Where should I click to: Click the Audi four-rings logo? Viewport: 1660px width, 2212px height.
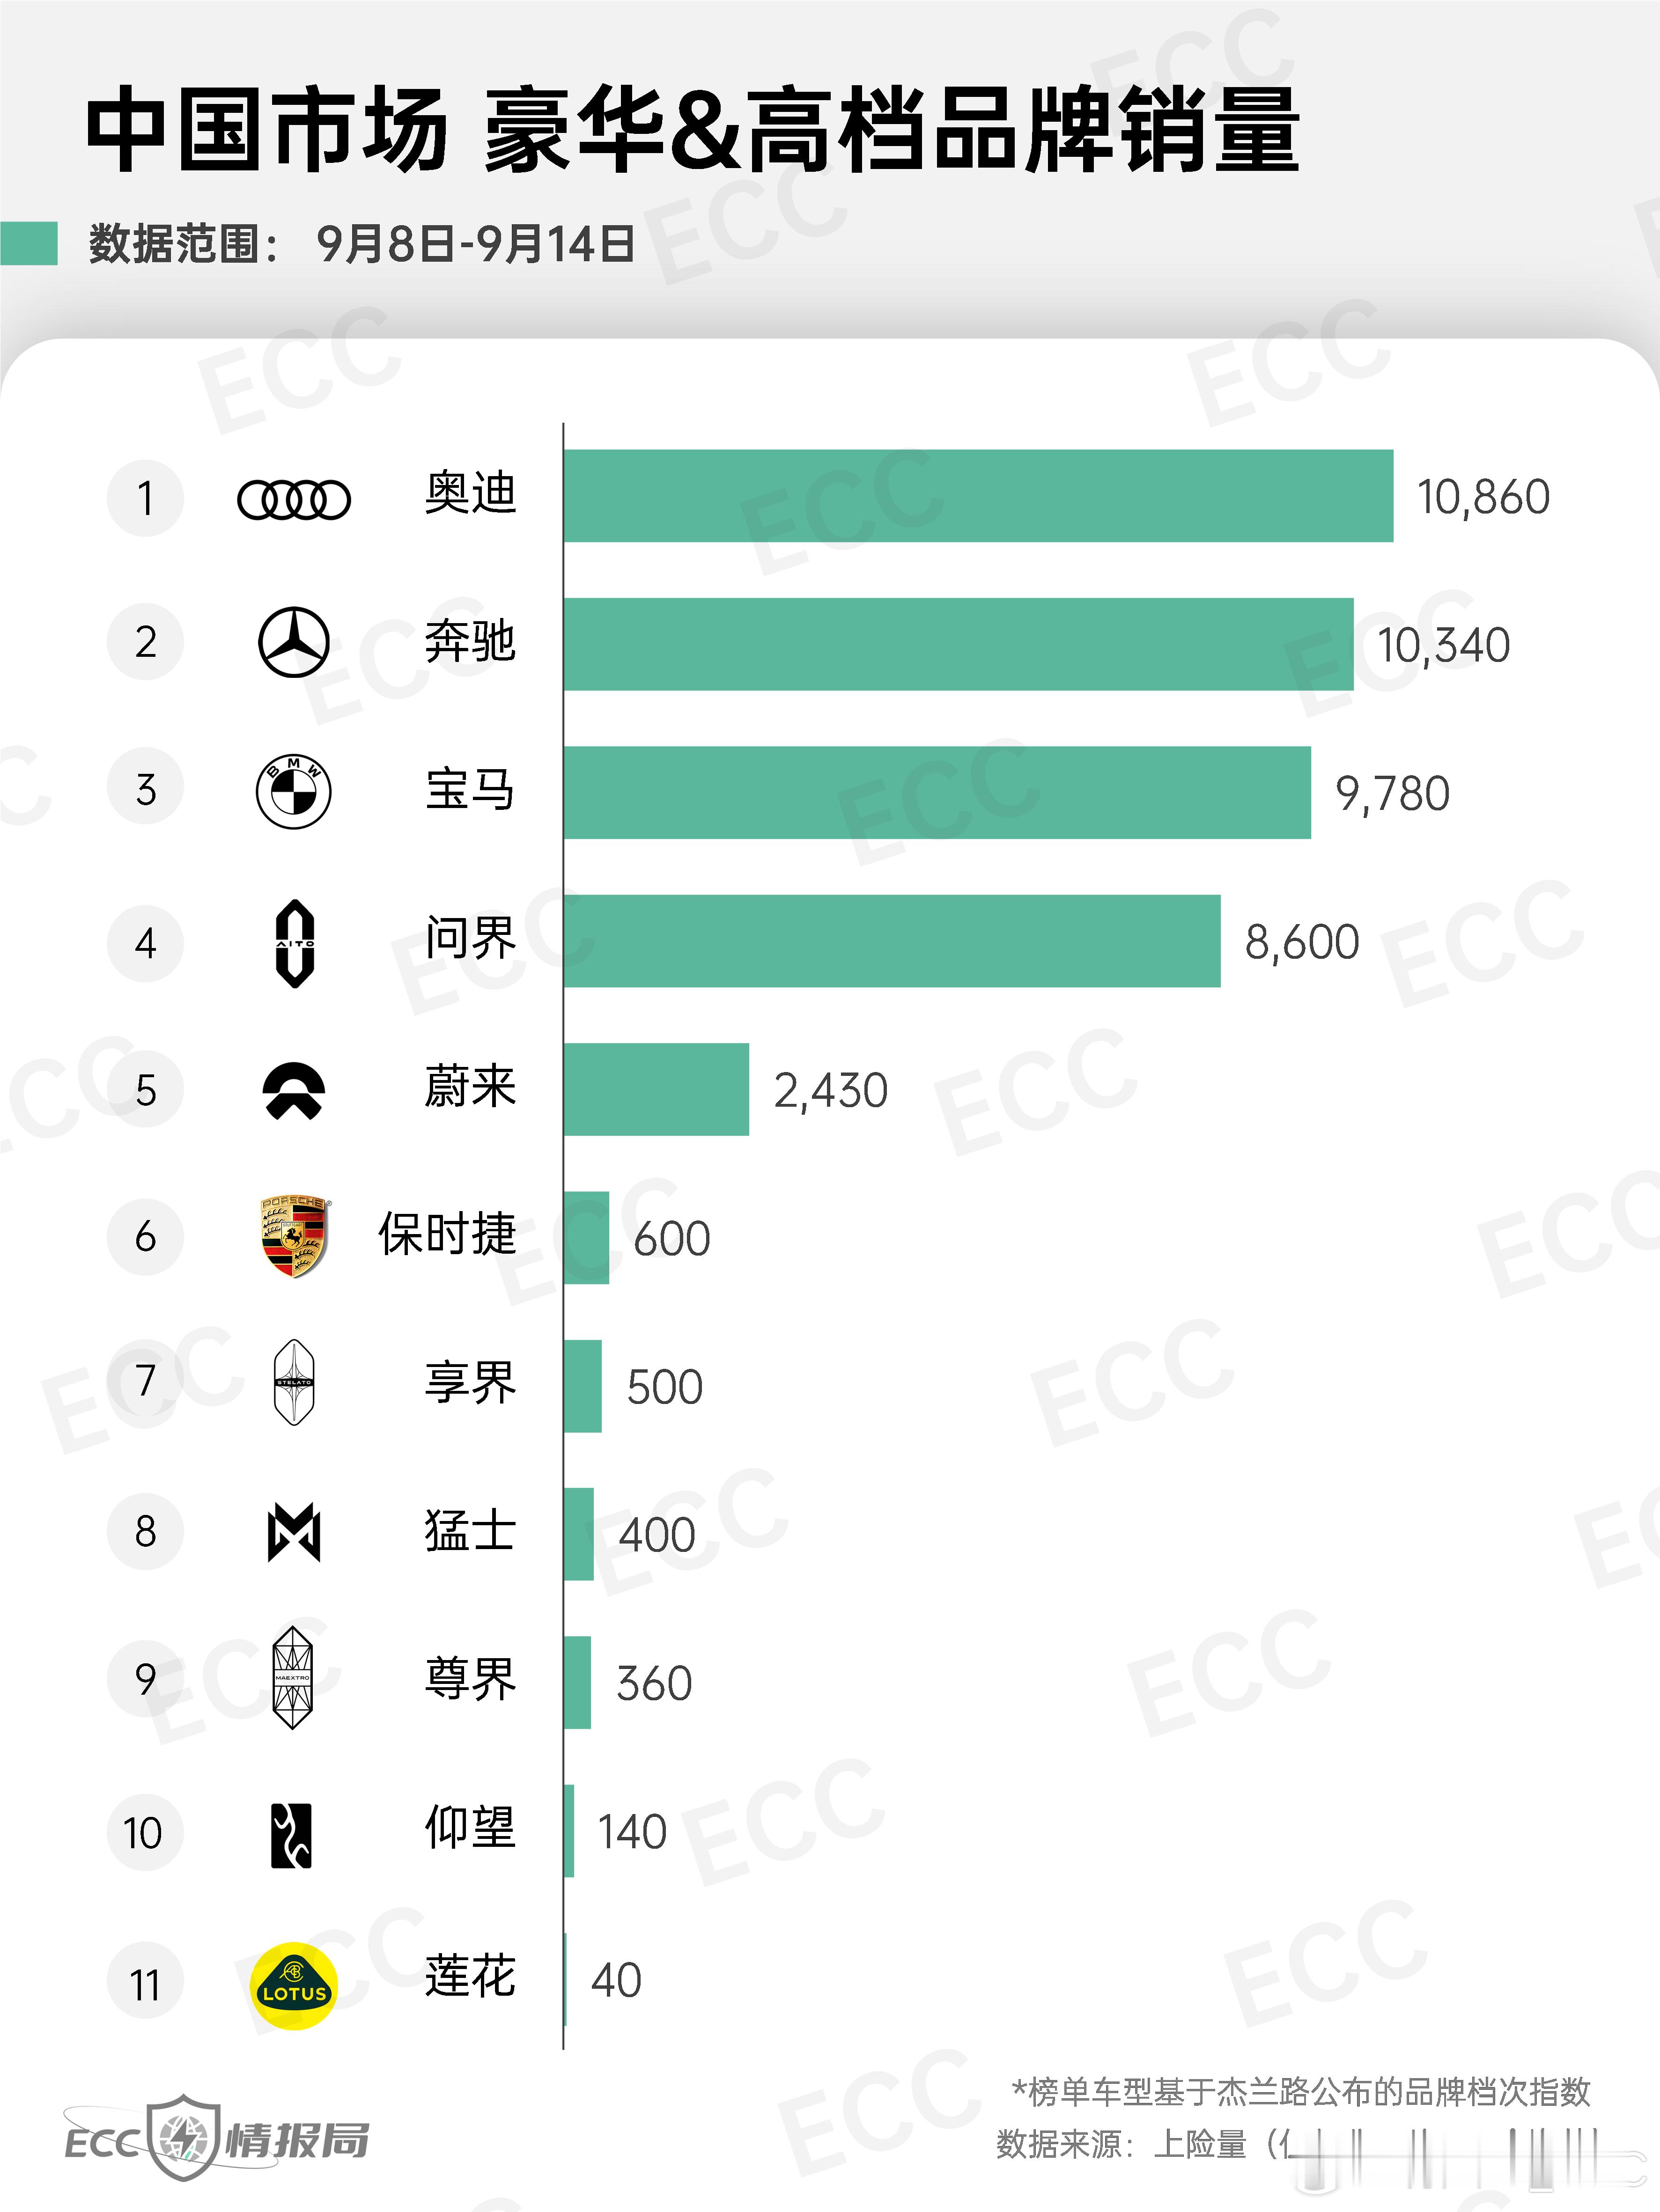pyautogui.click(x=293, y=499)
